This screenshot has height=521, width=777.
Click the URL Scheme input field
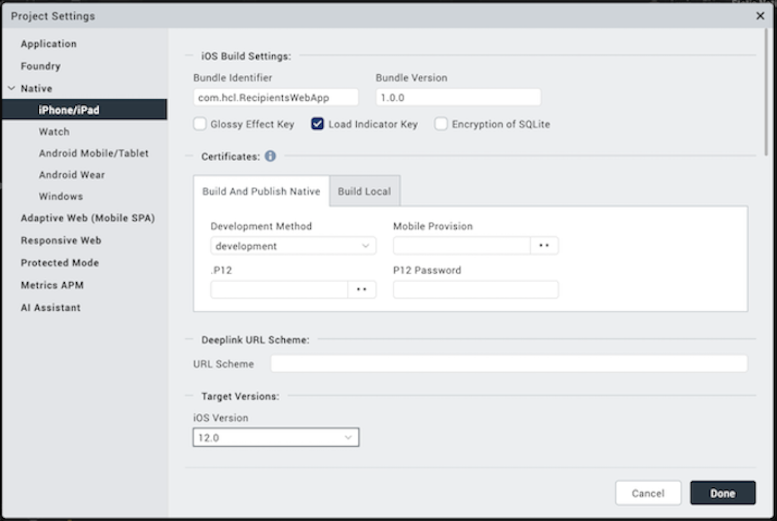pos(509,364)
